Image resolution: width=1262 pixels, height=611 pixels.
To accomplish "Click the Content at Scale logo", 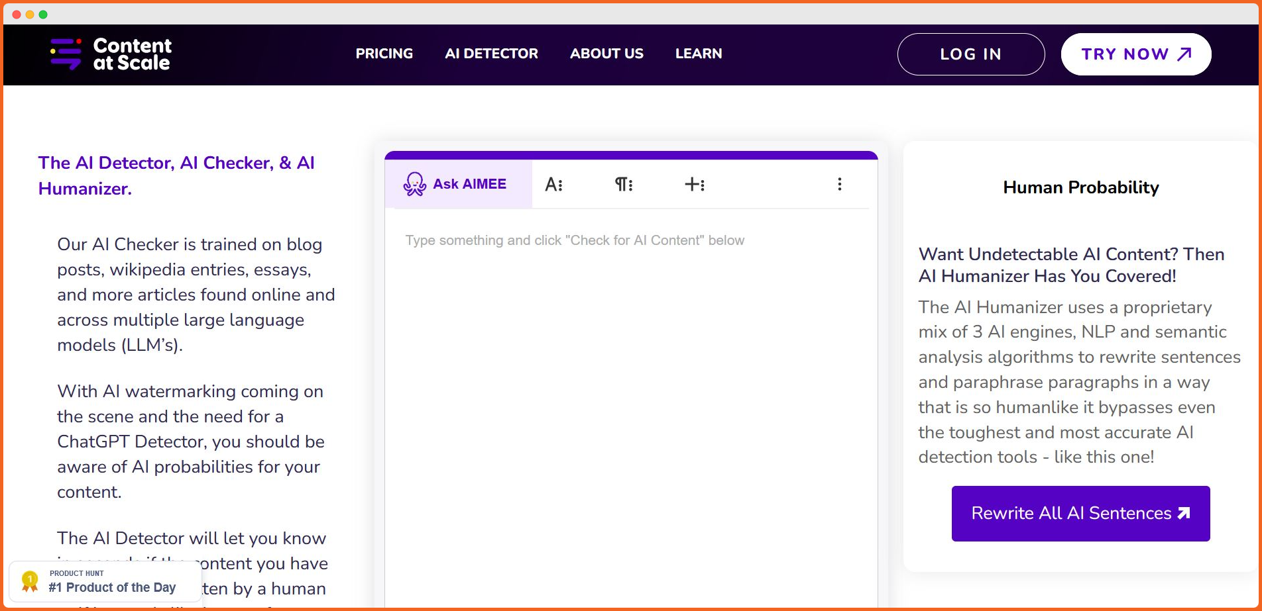I will [x=111, y=54].
